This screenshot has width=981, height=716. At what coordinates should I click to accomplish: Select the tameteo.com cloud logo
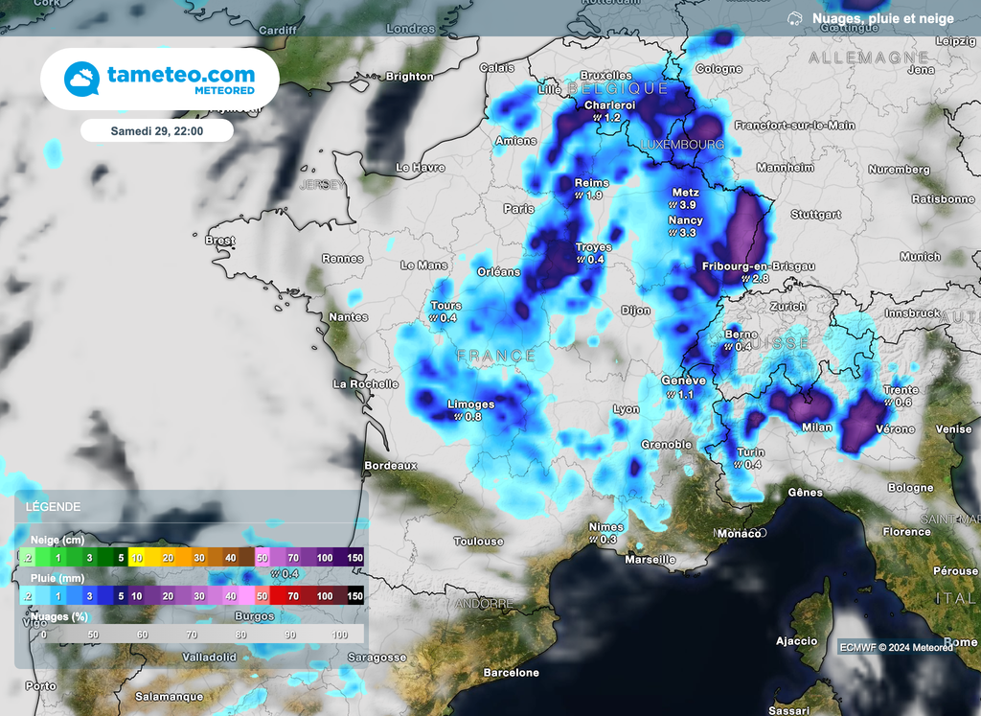point(81,77)
